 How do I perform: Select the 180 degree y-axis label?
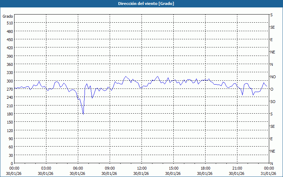(9, 114)
